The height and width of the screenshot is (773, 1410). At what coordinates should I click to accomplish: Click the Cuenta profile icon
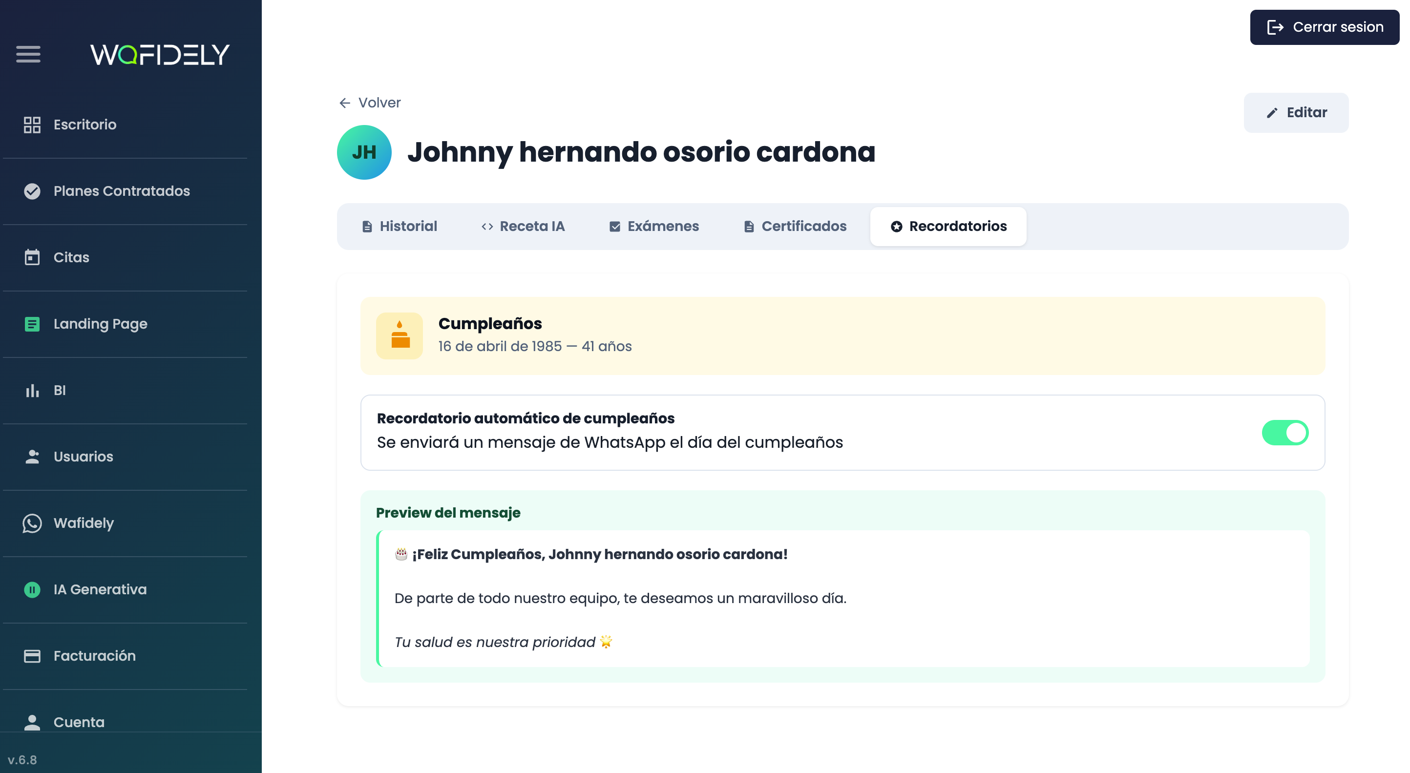(x=32, y=722)
